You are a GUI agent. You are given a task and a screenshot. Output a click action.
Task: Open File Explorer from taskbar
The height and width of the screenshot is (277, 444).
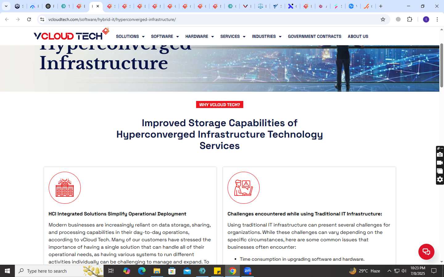tap(157, 271)
